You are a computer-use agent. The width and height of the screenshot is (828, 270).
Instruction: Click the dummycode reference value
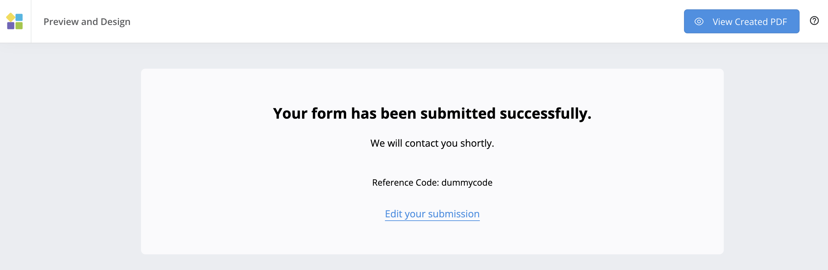[x=467, y=183]
